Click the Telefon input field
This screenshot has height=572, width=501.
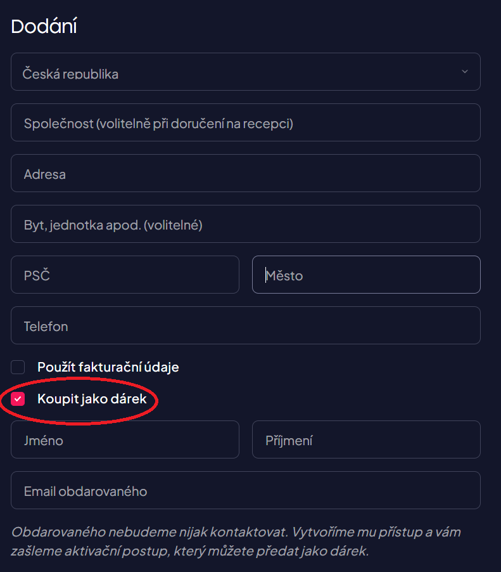pos(245,325)
